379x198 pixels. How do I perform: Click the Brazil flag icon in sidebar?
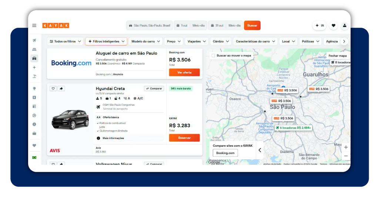(x=34, y=157)
